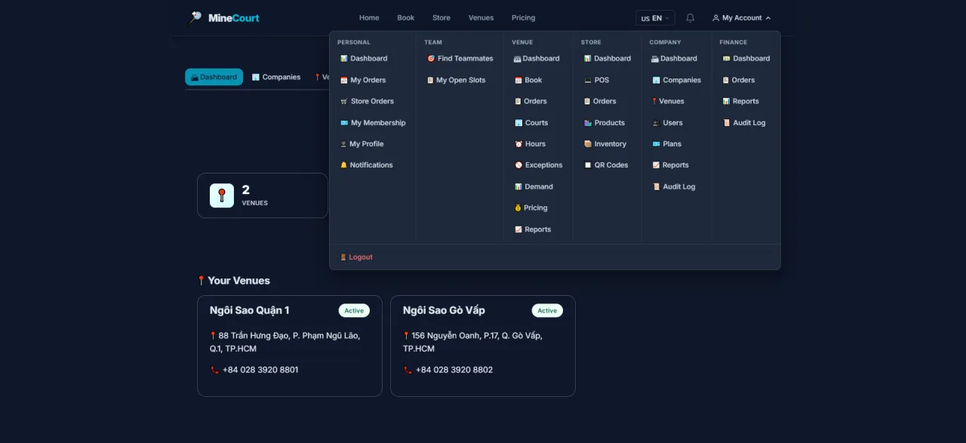This screenshot has width=966, height=443.
Task: Click the notification bell icon
Action: click(x=690, y=18)
